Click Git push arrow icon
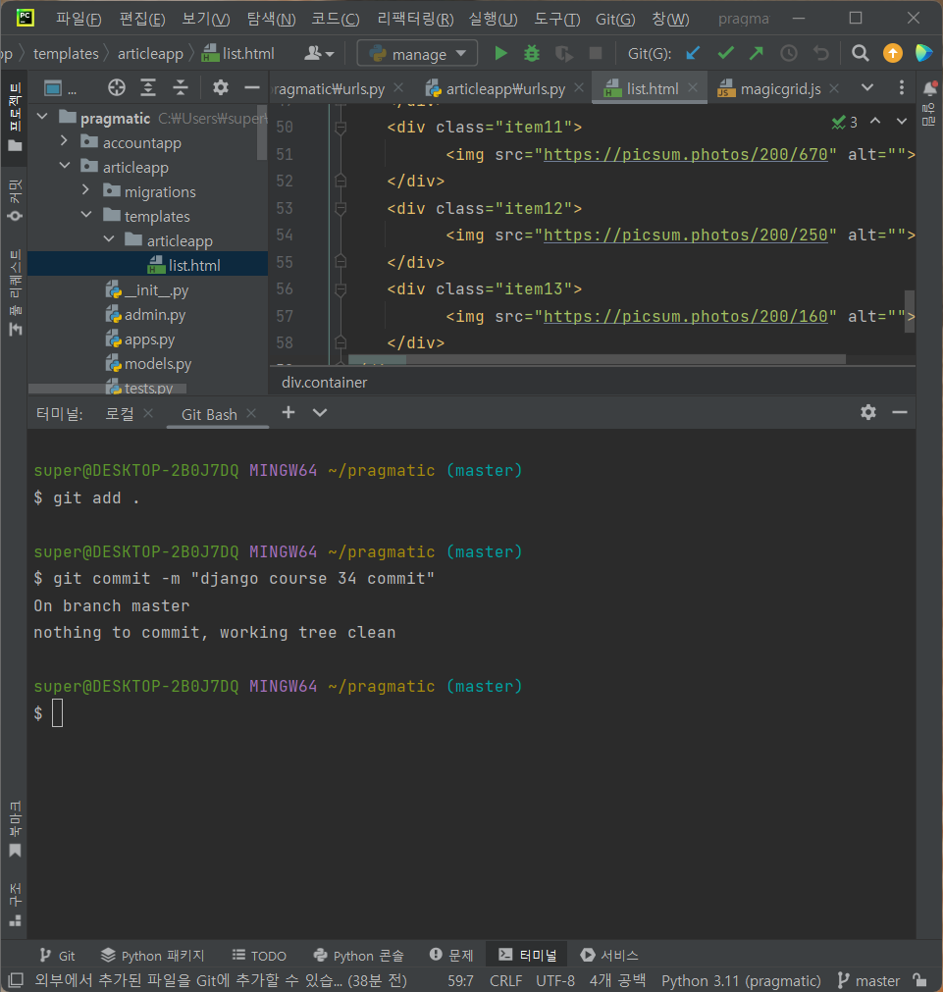Viewport: 943px width, 992px height. 756,54
